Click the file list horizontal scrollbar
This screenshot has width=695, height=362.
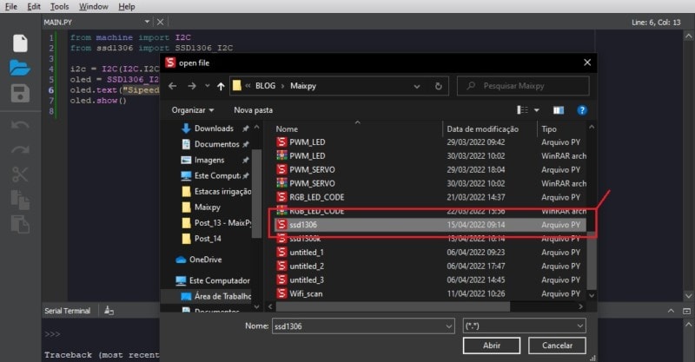tap(393, 306)
